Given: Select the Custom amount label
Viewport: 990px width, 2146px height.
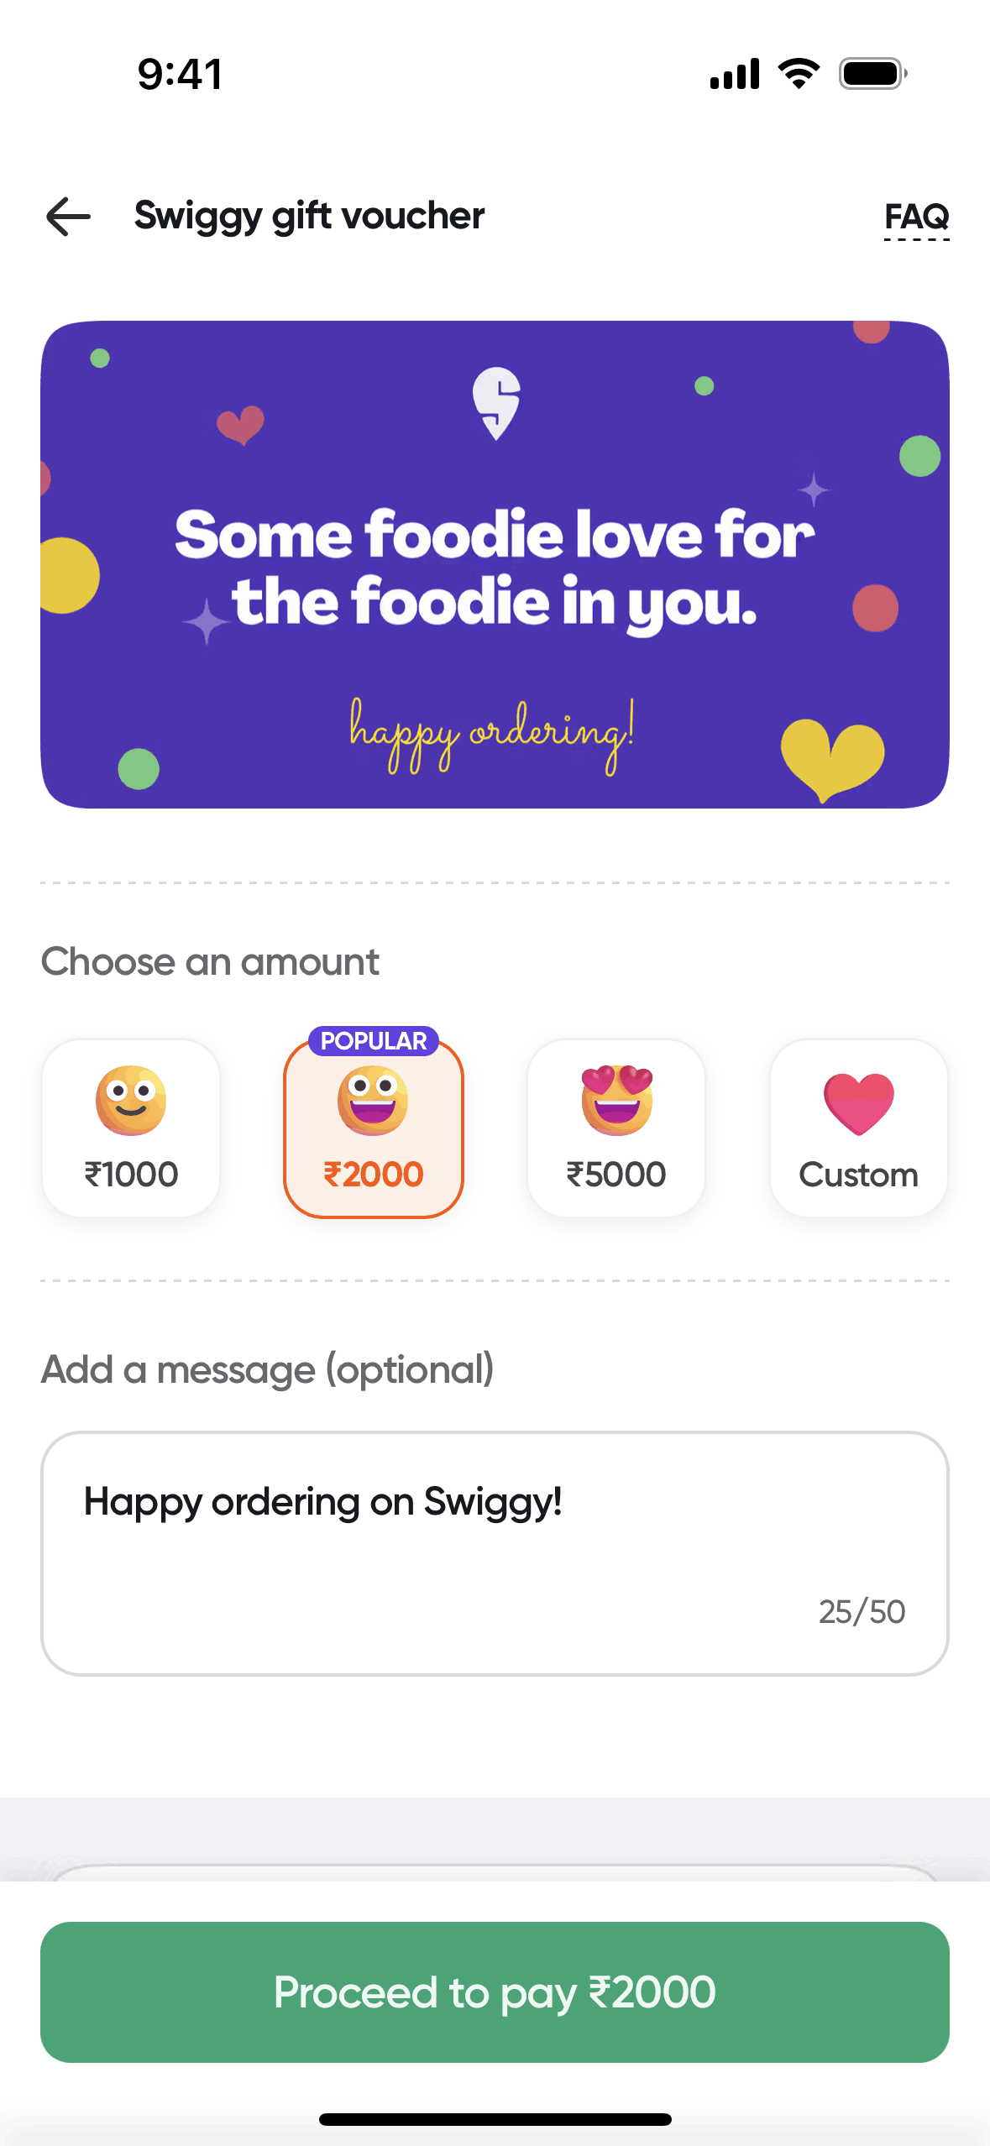Looking at the screenshot, I should 858,1175.
